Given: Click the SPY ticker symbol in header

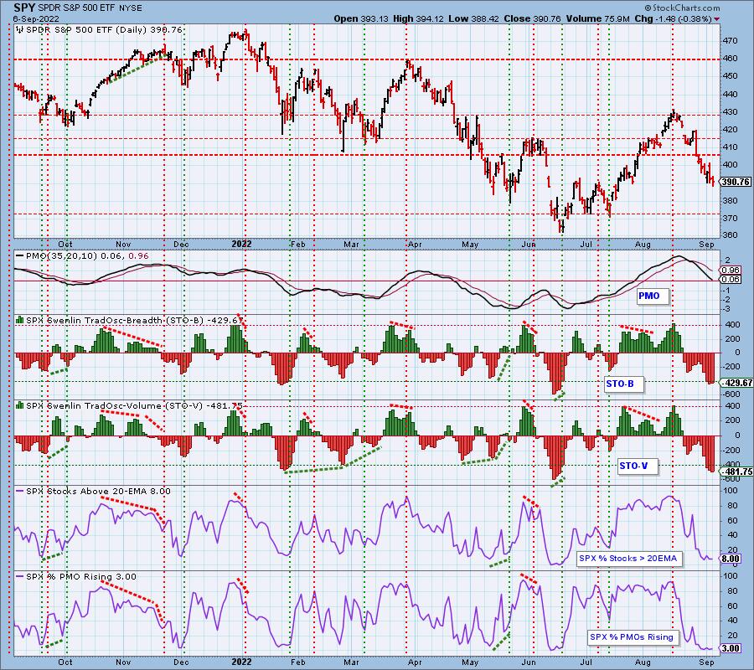Looking at the screenshot, I should point(24,8).
